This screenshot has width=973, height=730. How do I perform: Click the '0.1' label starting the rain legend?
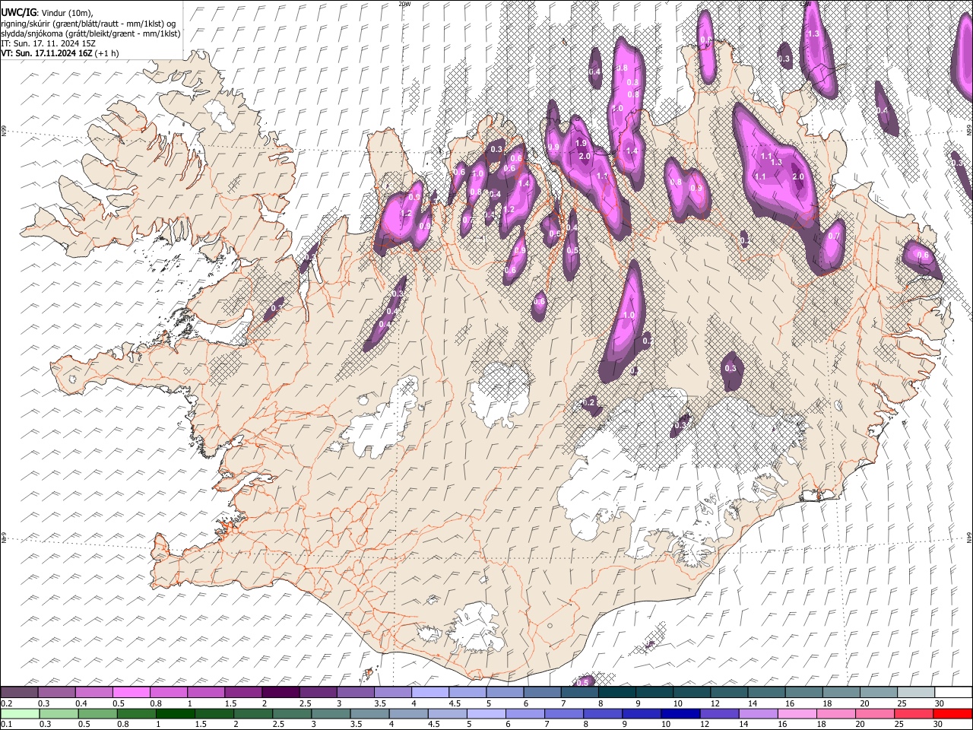point(6,724)
